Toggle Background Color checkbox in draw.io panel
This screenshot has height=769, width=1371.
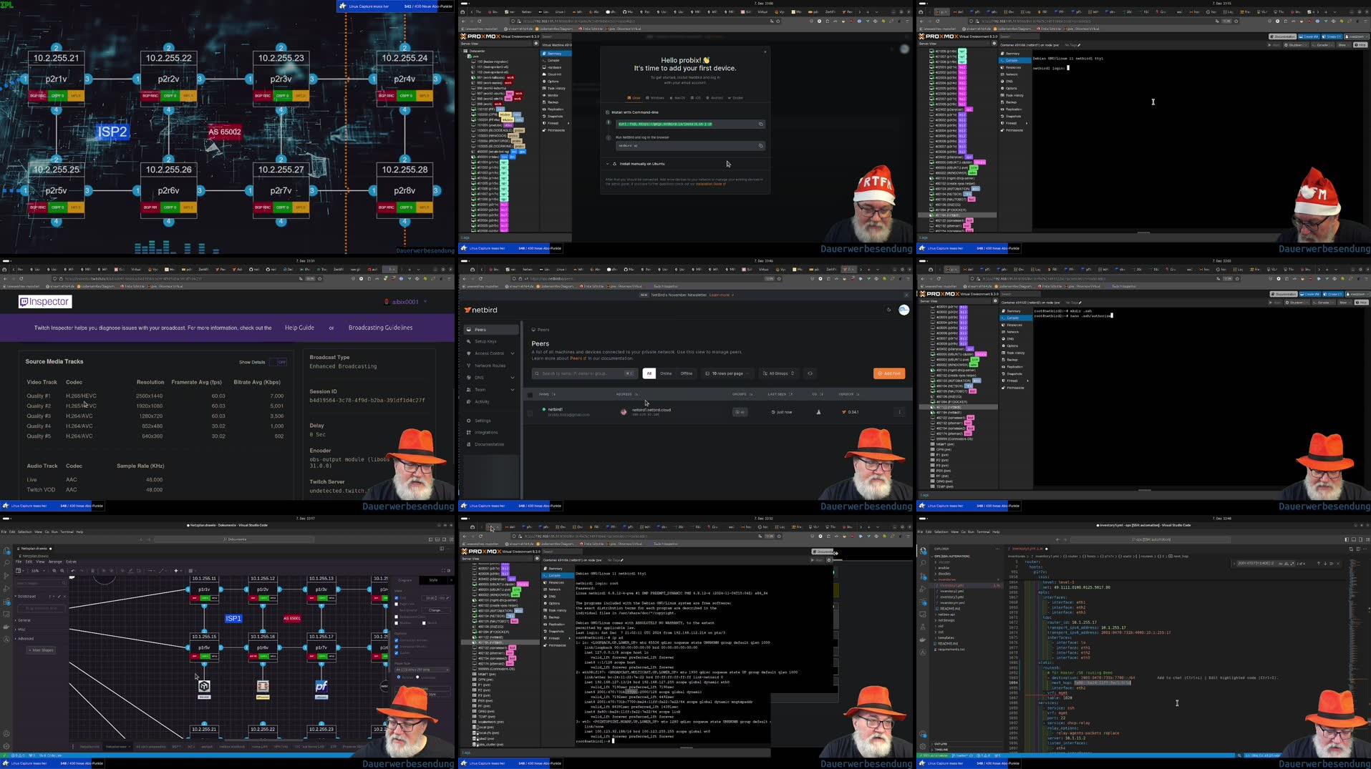(397, 617)
